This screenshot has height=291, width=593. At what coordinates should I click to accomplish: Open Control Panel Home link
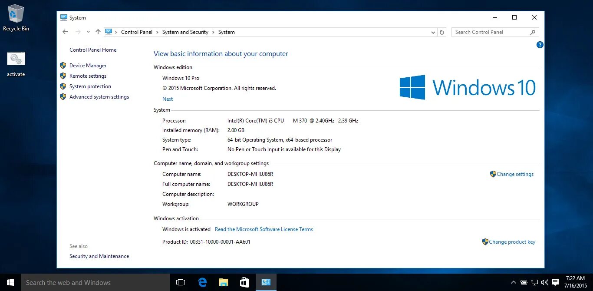pos(93,50)
